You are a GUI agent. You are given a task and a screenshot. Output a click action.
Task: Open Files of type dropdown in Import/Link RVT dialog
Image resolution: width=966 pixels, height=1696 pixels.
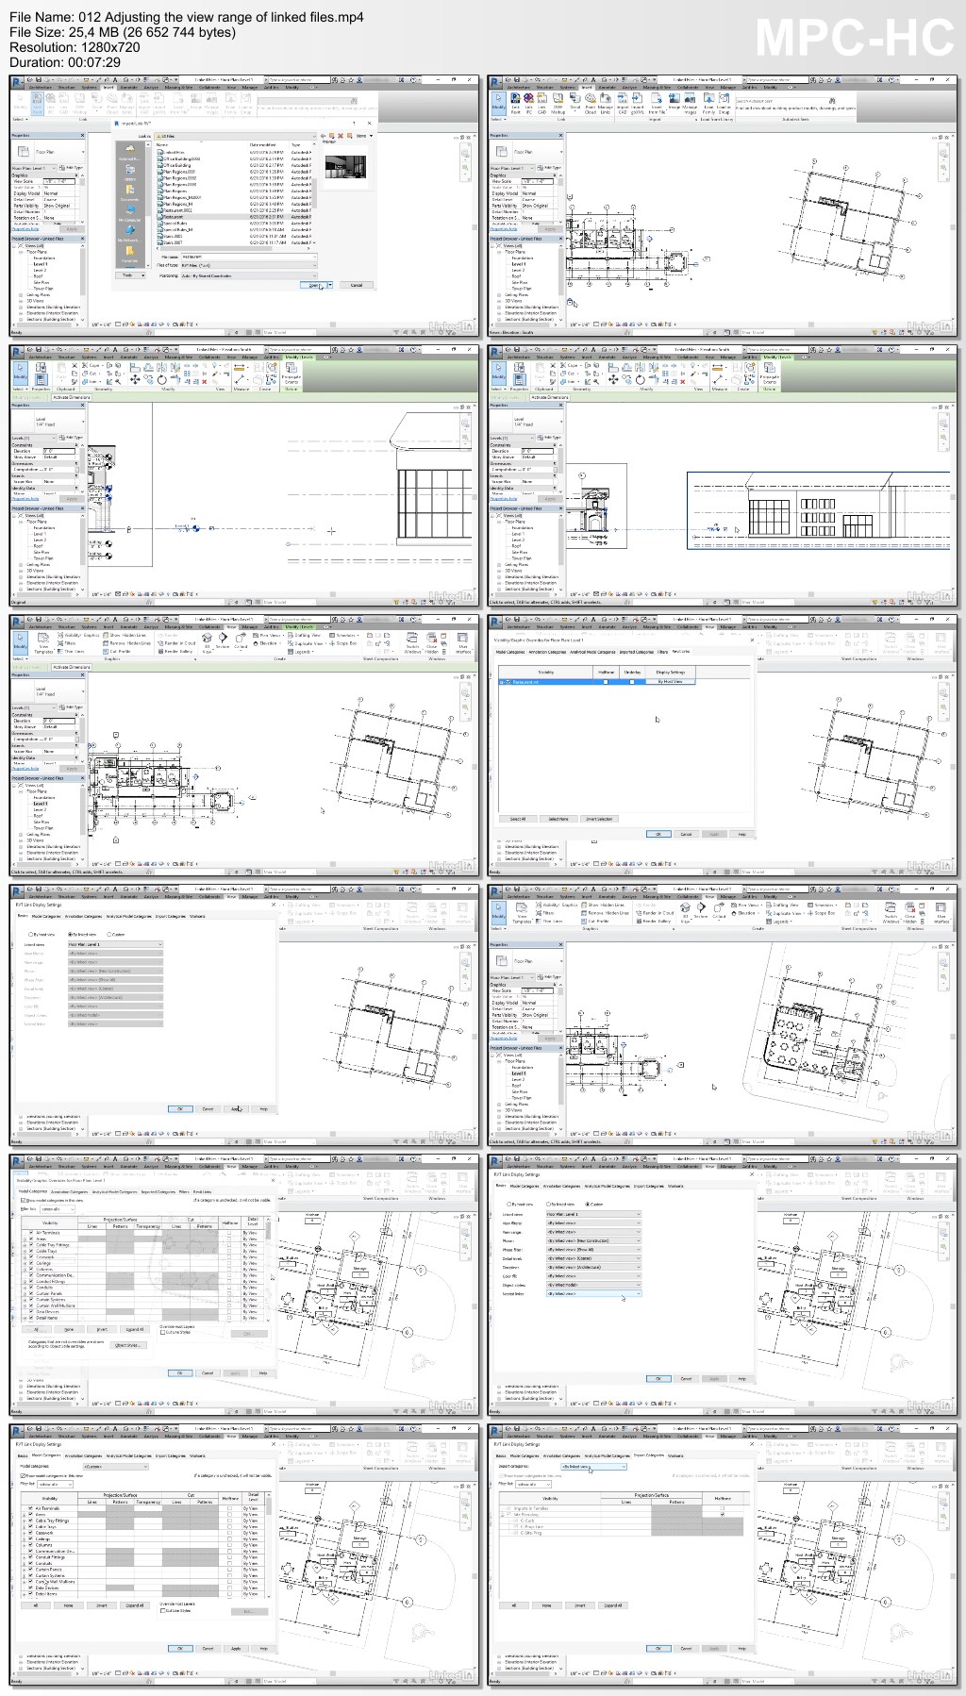[250, 265]
